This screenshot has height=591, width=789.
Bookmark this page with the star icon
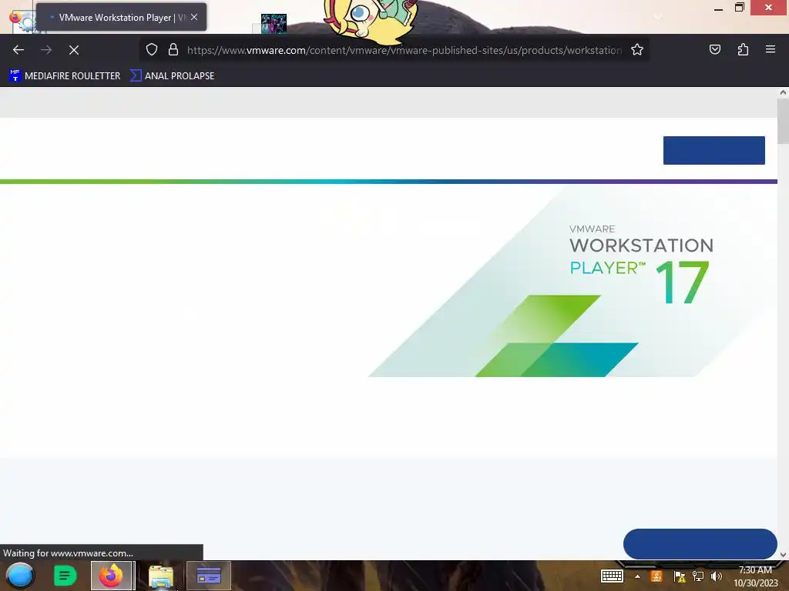click(637, 50)
